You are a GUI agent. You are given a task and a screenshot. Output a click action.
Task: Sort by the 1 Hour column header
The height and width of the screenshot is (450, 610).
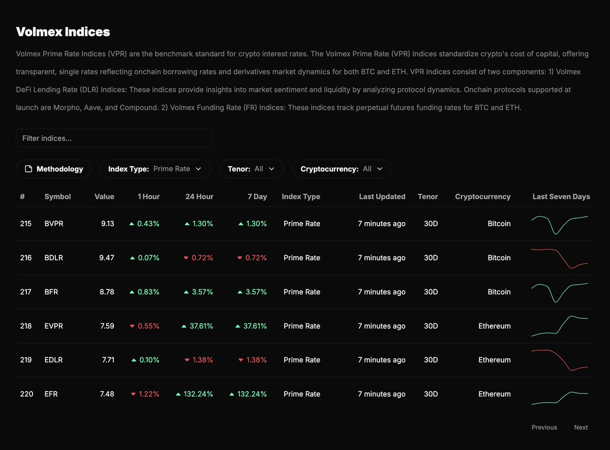coord(148,196)
